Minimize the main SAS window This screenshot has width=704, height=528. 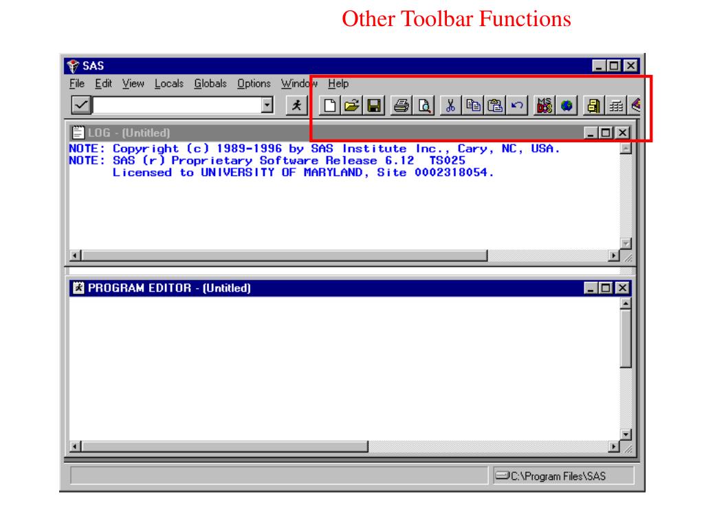(x=599, y=66)
